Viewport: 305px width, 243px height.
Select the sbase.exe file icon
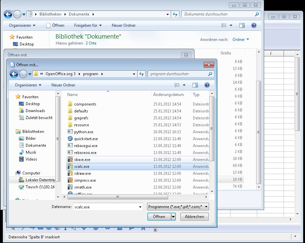tap(70, 160)
